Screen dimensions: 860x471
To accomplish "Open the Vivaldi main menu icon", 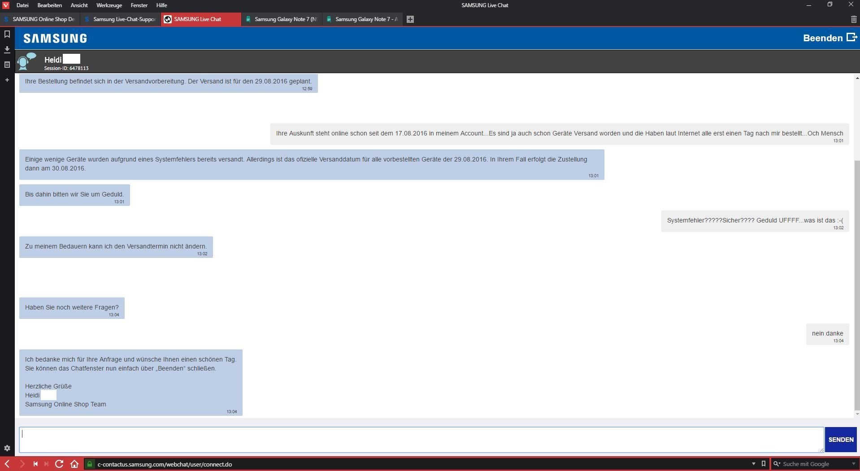I will (6, 5).
